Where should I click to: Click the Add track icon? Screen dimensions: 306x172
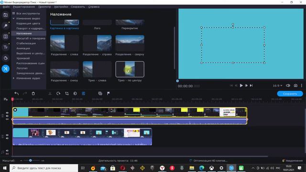5,99
